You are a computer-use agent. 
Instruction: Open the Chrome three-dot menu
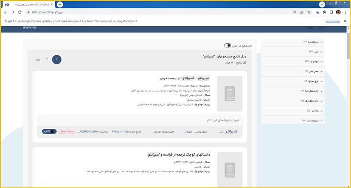pos(345,12)
